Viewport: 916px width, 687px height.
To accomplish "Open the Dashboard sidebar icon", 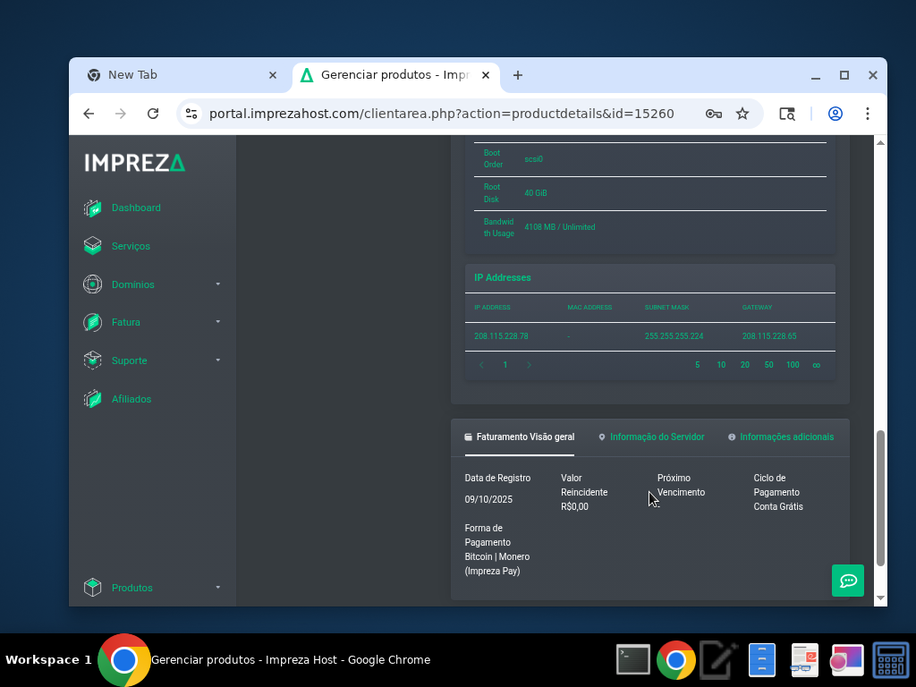I will 92,208.
